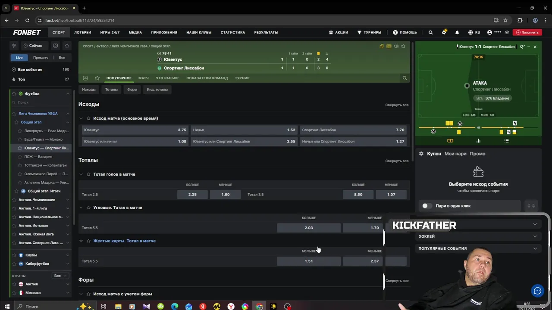Click favorite star in match header top right
This screenshot has width=552, height=310.
403,46
